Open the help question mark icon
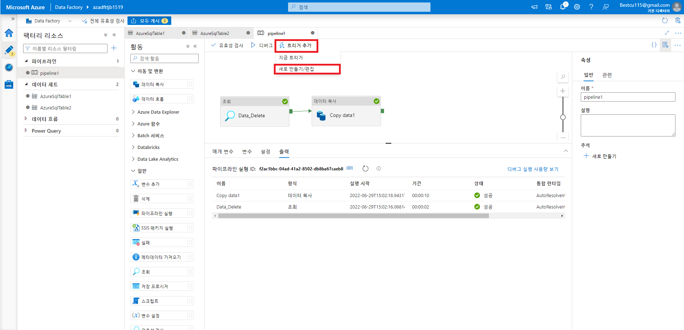Viewport: 684px width, 330px height. [x=591, y=7]
